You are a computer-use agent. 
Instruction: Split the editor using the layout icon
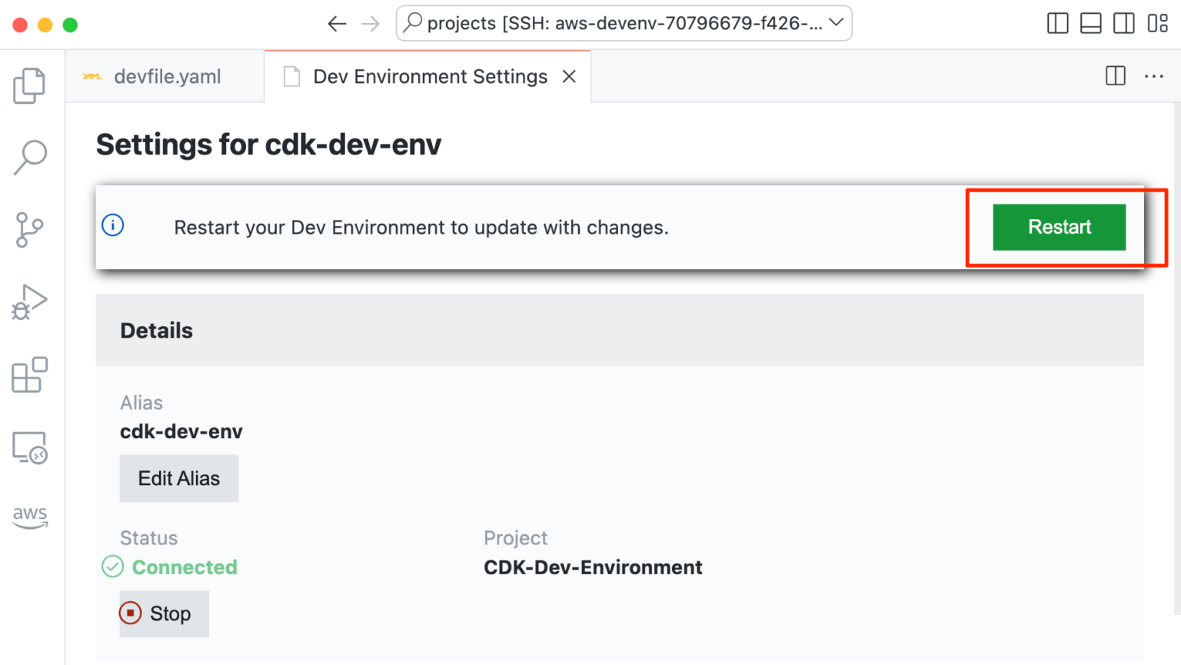tap(1115, 75)
